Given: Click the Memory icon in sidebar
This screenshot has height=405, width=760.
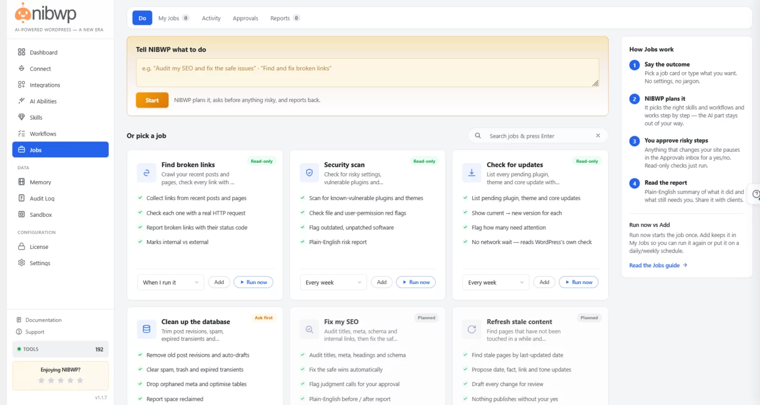Looking at the screenshot, I should pos(22,182).
